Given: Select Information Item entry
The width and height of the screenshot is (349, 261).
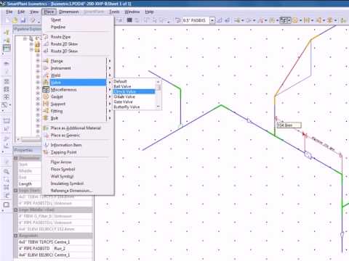Looking at the screenshot, I should point(78,145).
